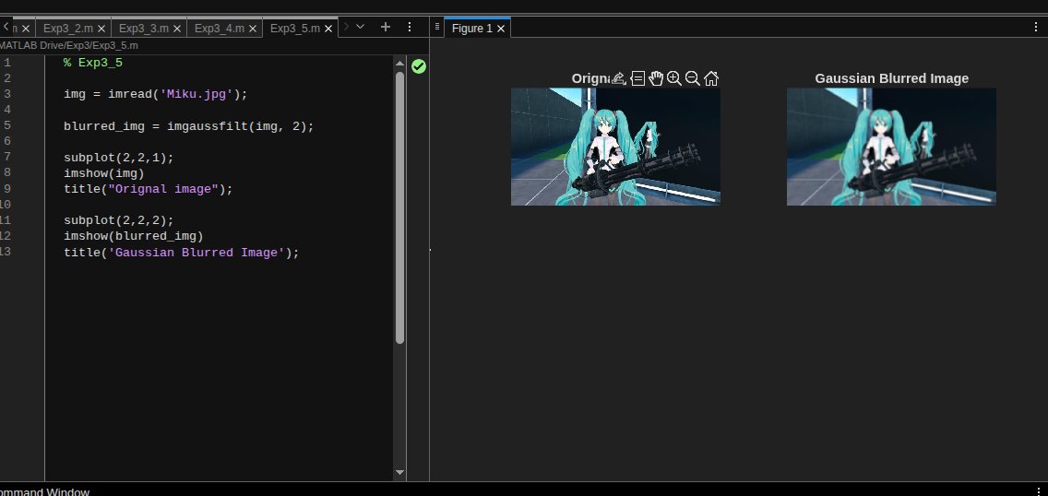Screen dimensions: 1048x496
Task: Expand the open-files dropdown chevron
Action: coord(360,27)
